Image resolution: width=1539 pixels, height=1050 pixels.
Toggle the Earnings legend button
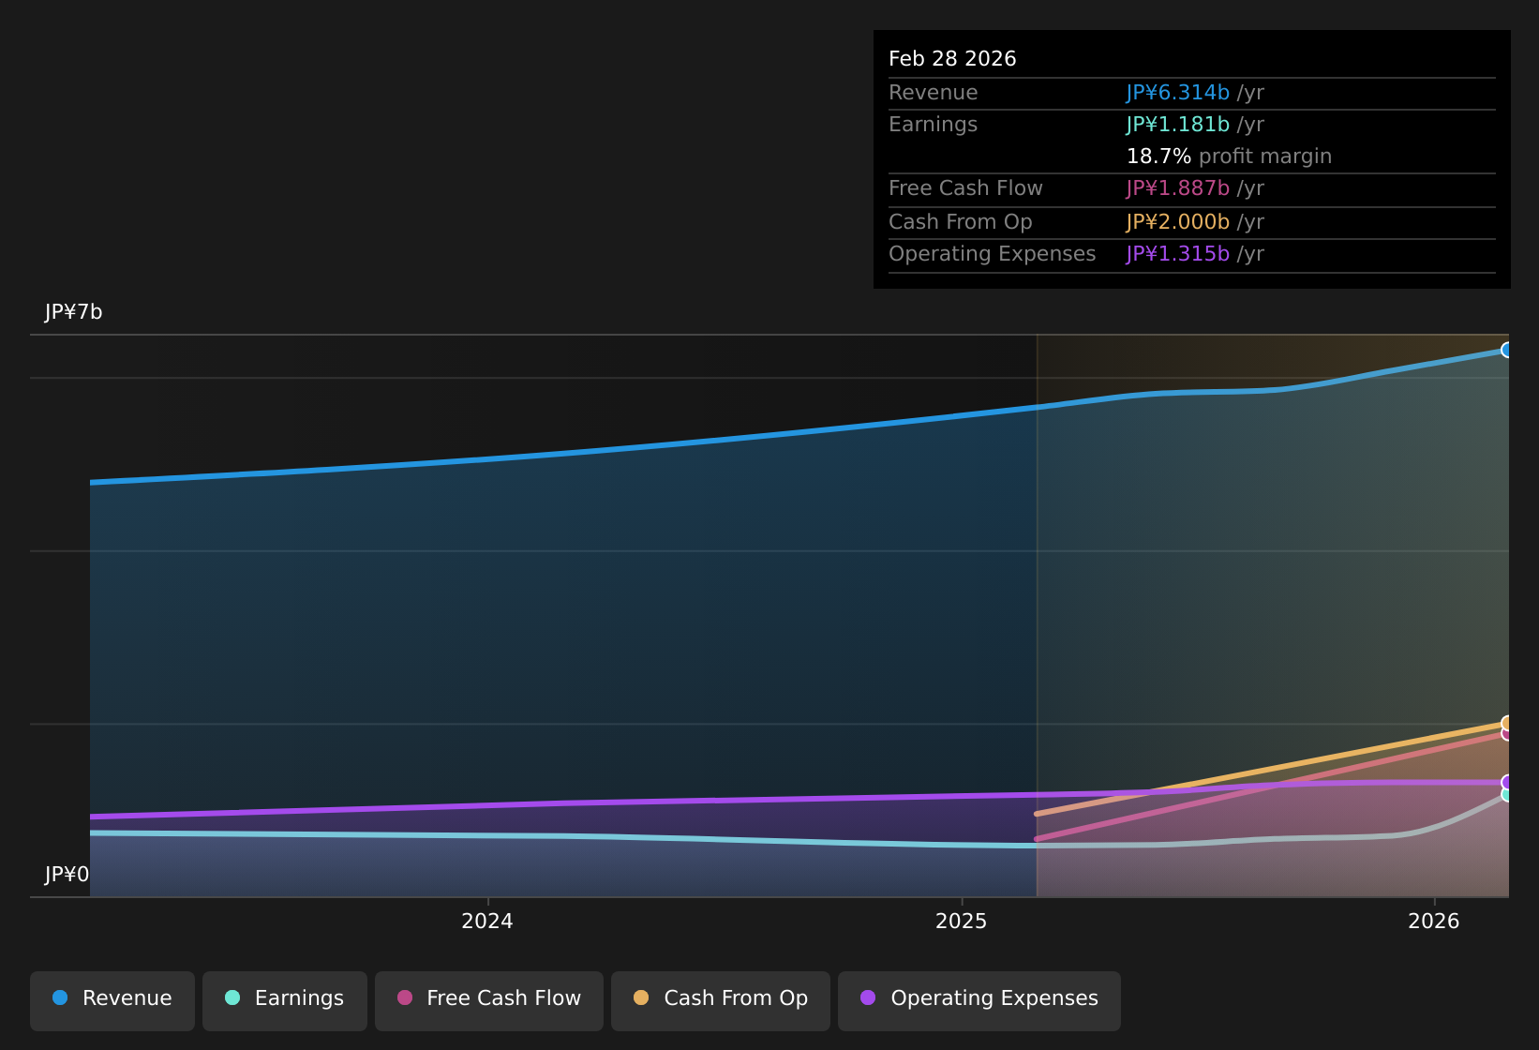click(285, 1000)
